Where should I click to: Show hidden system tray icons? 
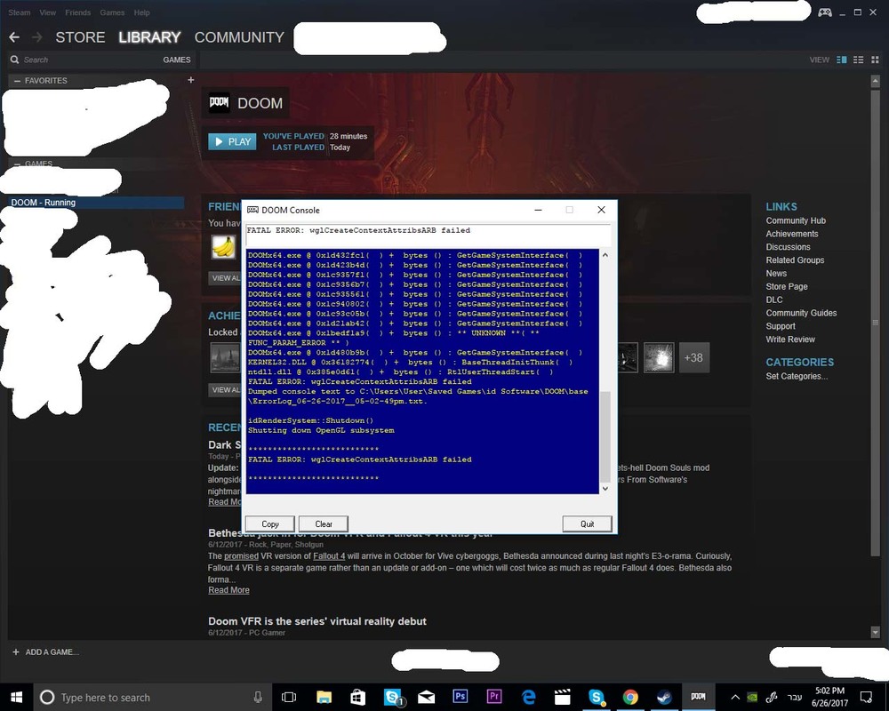point(735,697)
